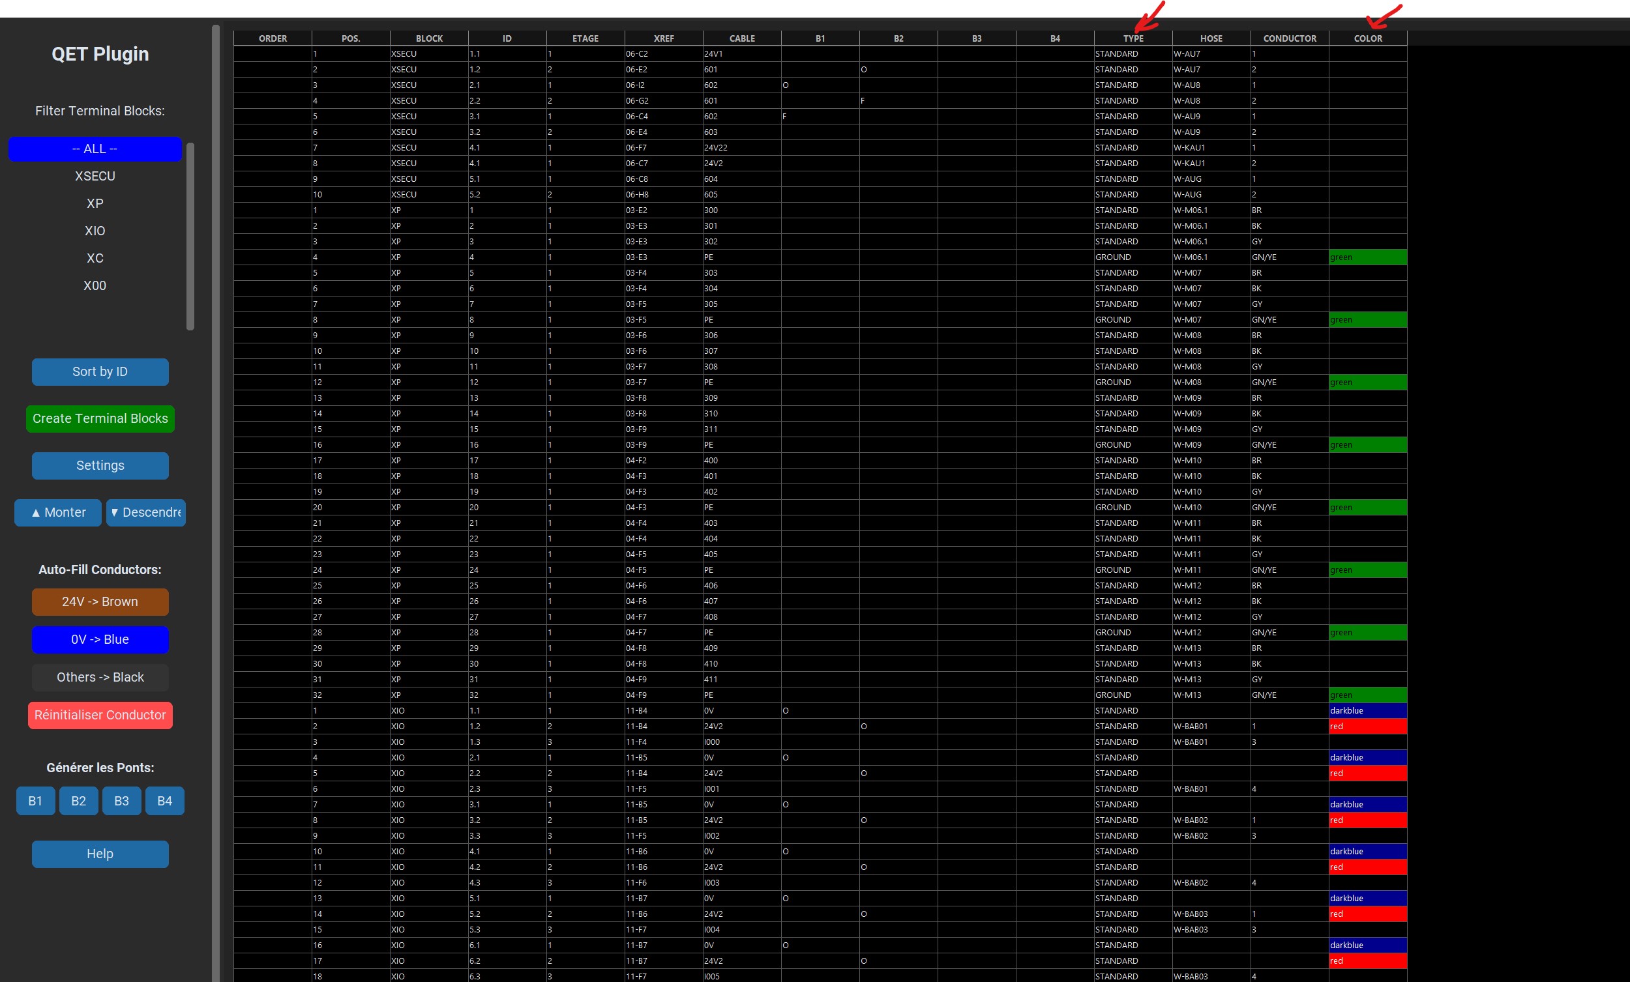Generate bridges with the B3 button
The width and height of the screenshot is (1630, 982).
point(122,801)
